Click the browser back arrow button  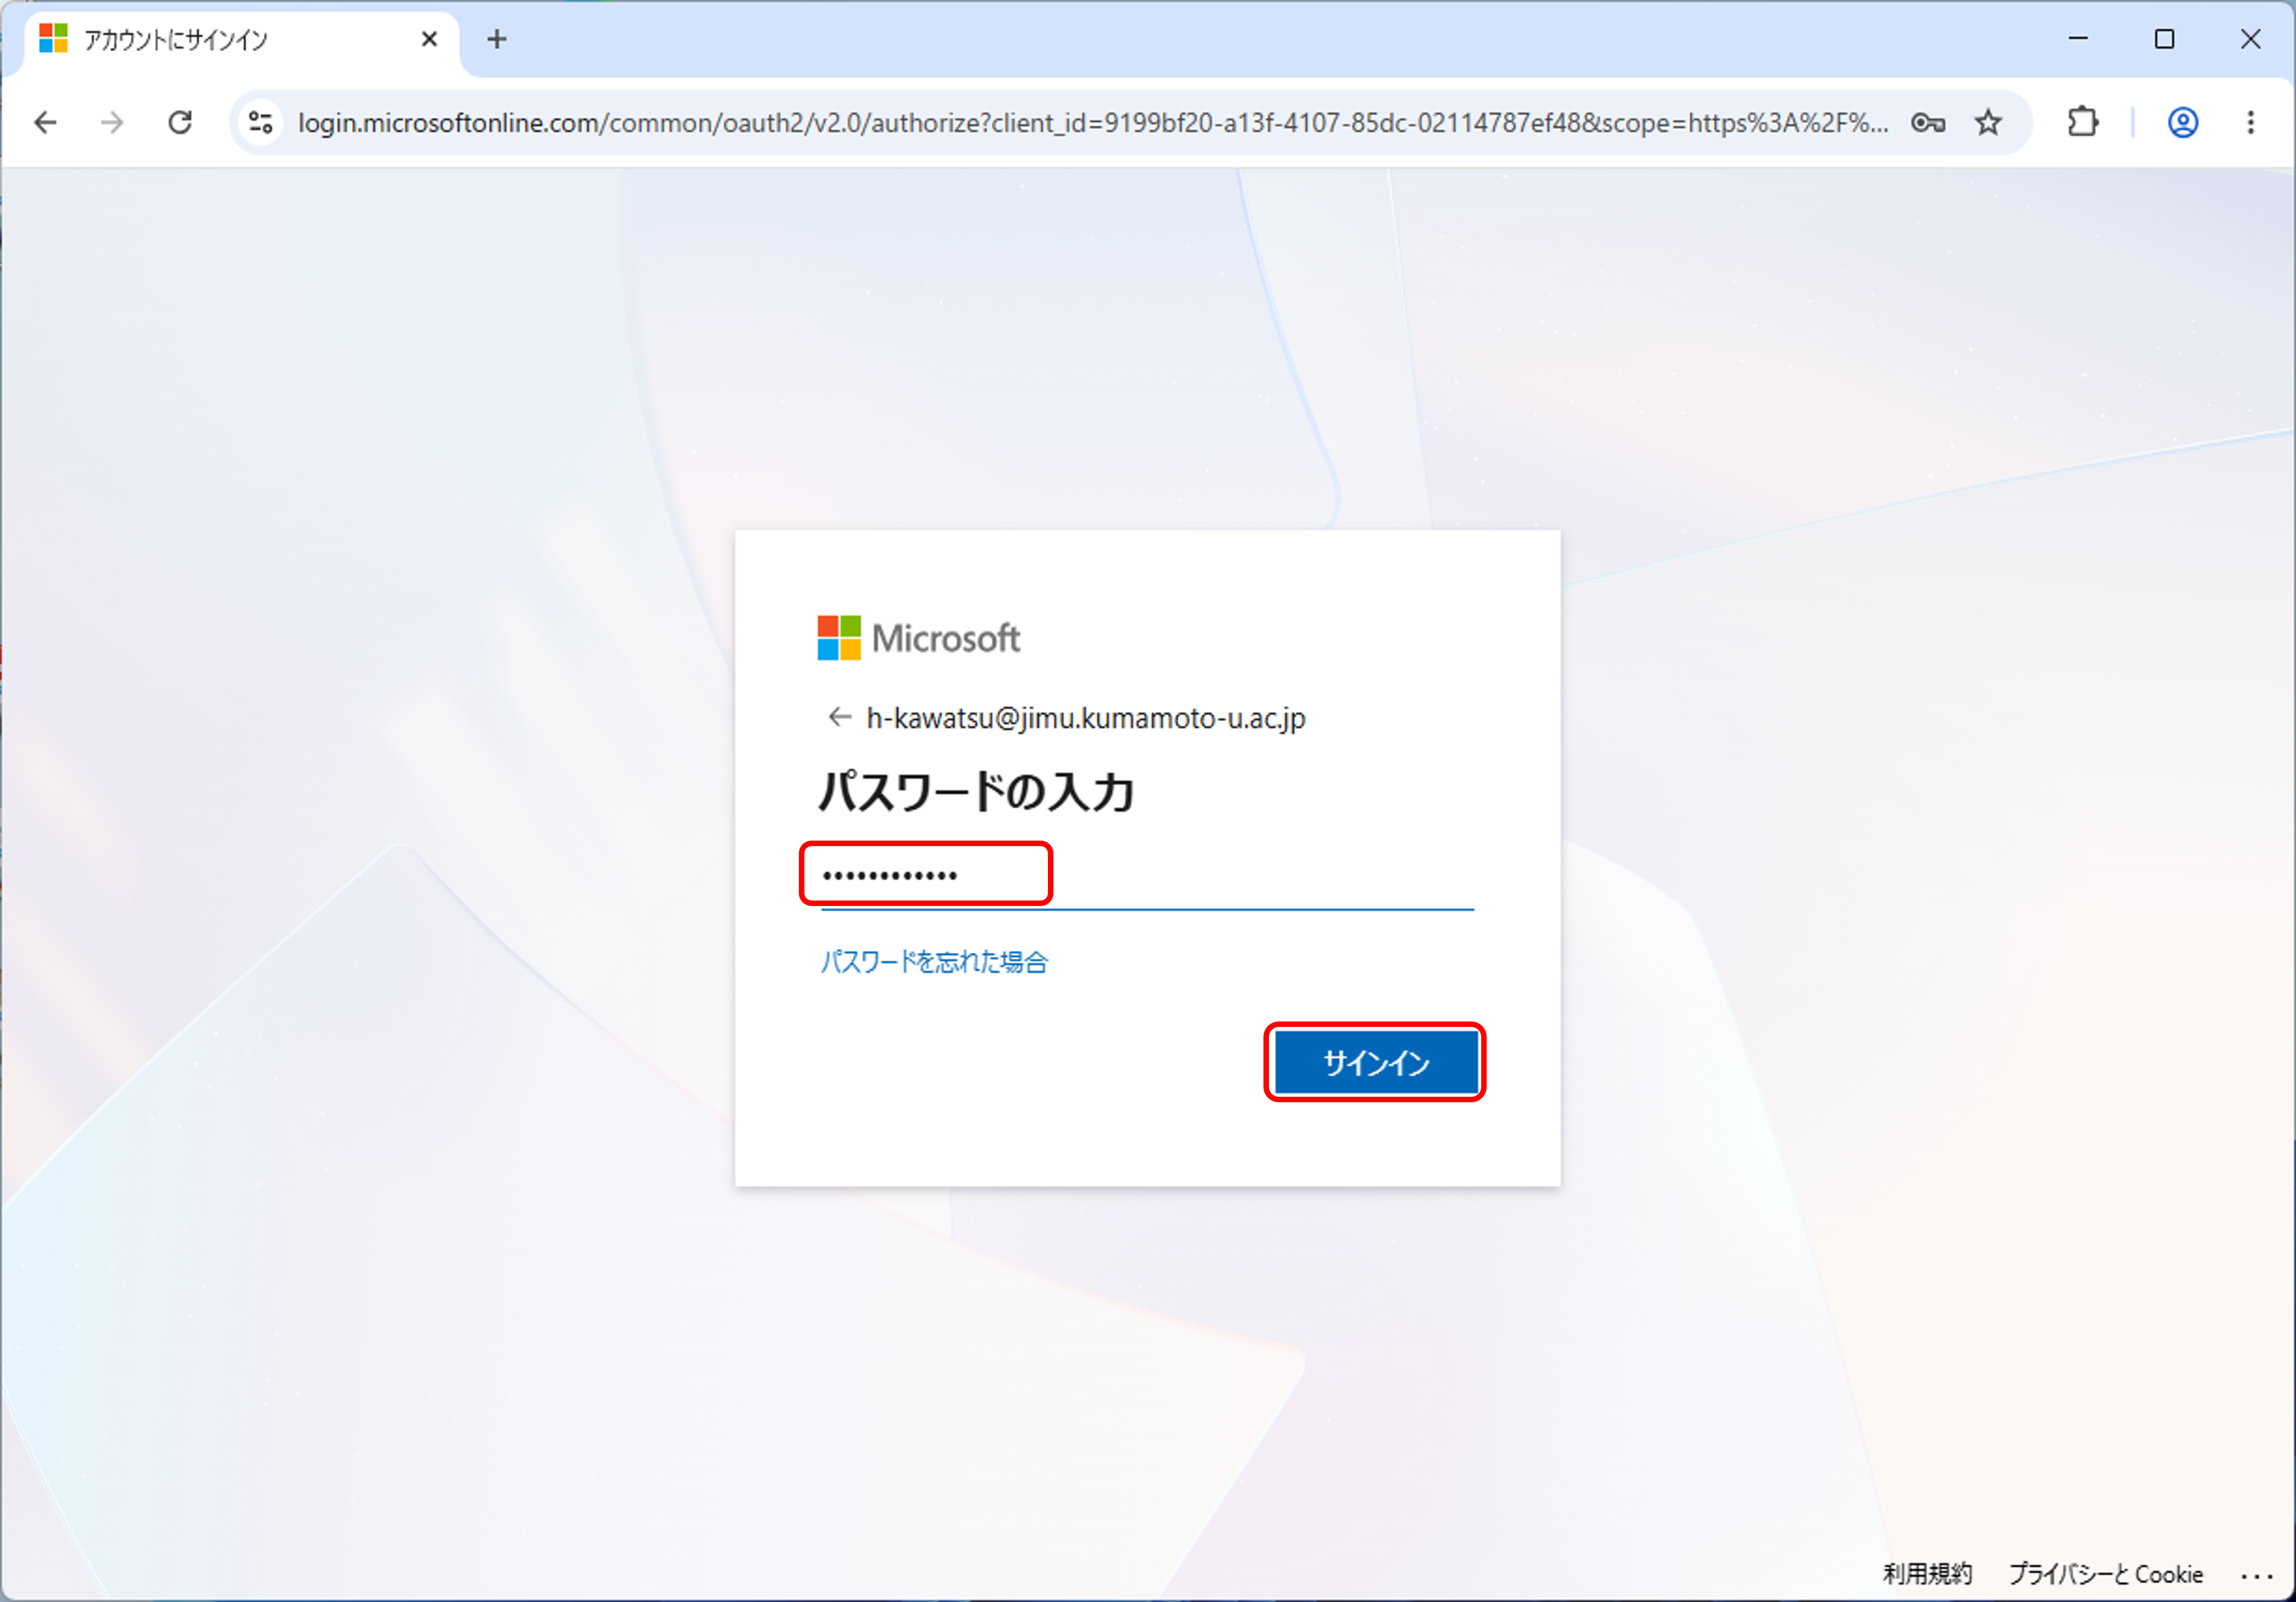(x=45, y=122)
